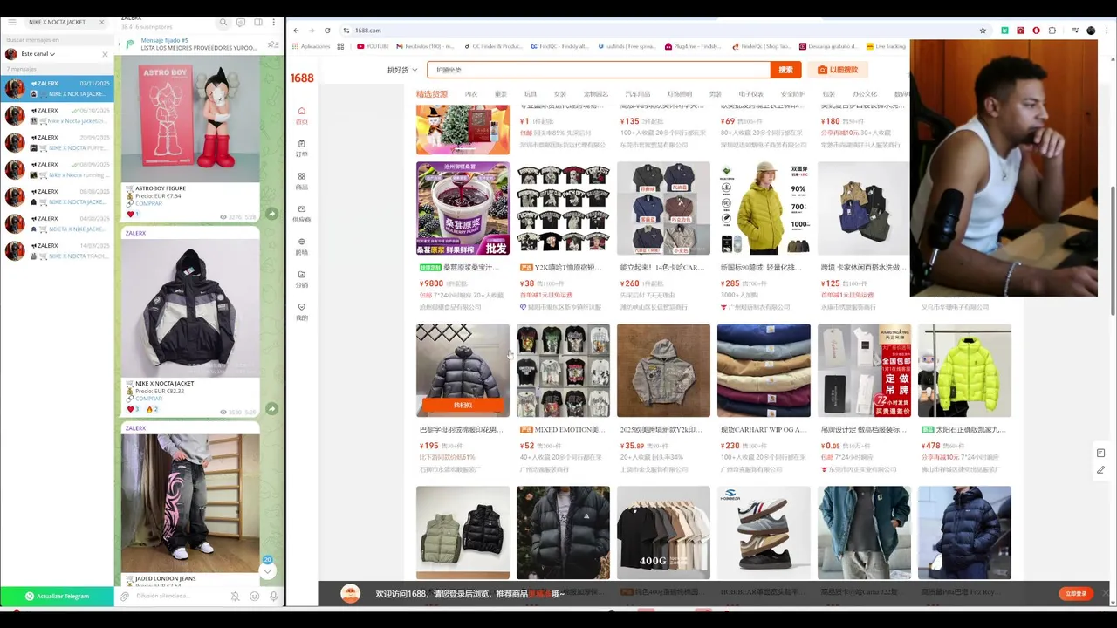Open the pinned messages list icon
1117x628 pixels.
[273, 44]
